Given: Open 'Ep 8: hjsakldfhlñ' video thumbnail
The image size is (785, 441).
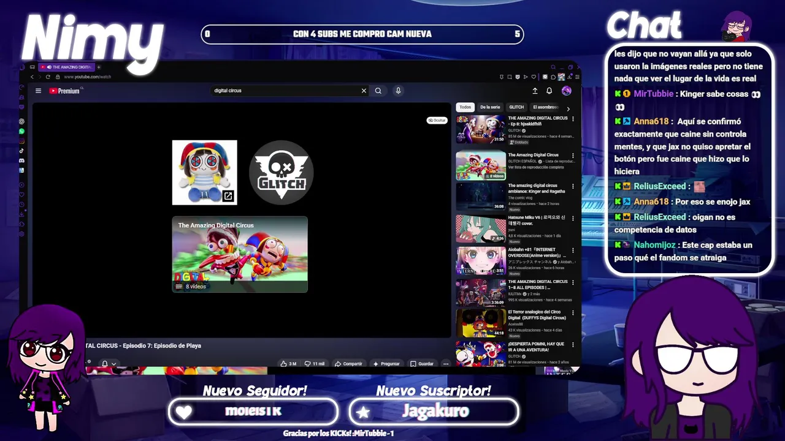Looking at the screenshot, I should pos(481,130).
